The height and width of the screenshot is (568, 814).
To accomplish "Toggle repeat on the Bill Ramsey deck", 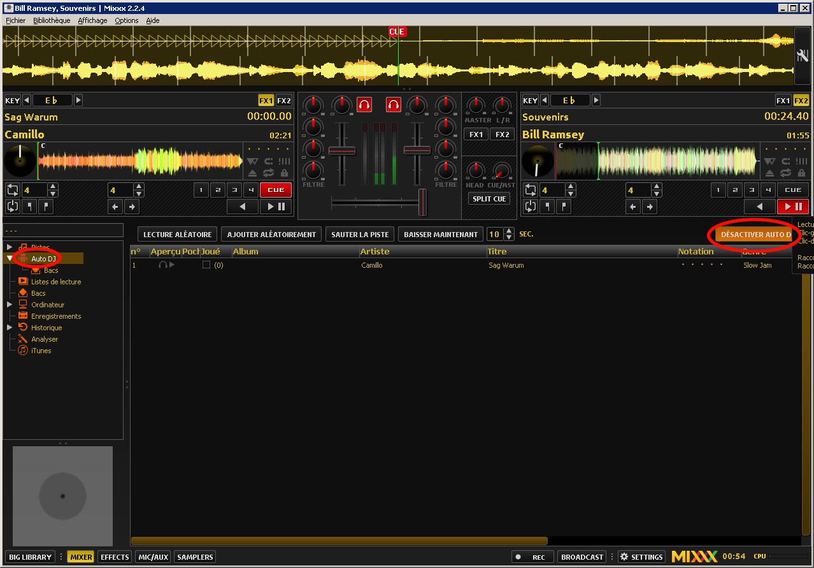I will (x=786, y=173).
